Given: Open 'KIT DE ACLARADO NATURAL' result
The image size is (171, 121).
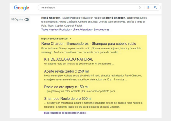Looking at the screenshot, I should 68,59.
